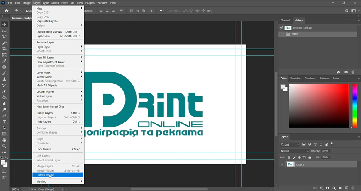Delete current state trash icon in History
Screen dimensions: 361x191
353,72
